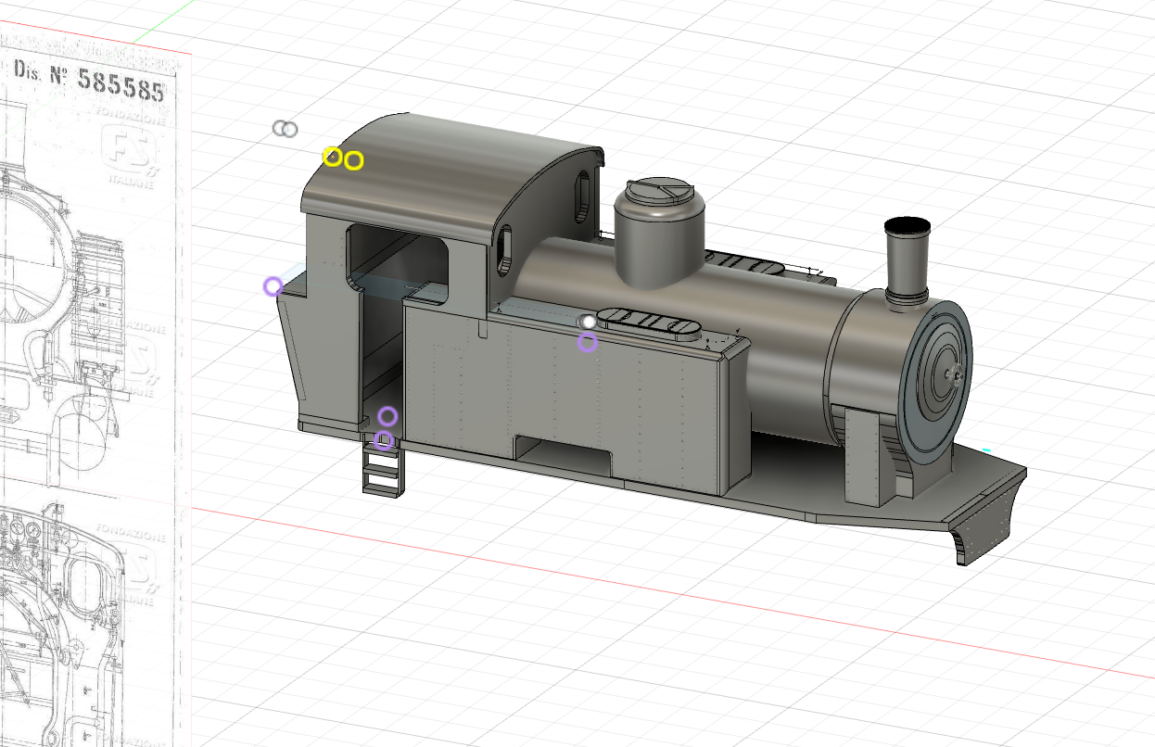Screen dimensions: 1155x747
Task: Click the gray double-circle marker above the cab
Action: click(286, 129)
